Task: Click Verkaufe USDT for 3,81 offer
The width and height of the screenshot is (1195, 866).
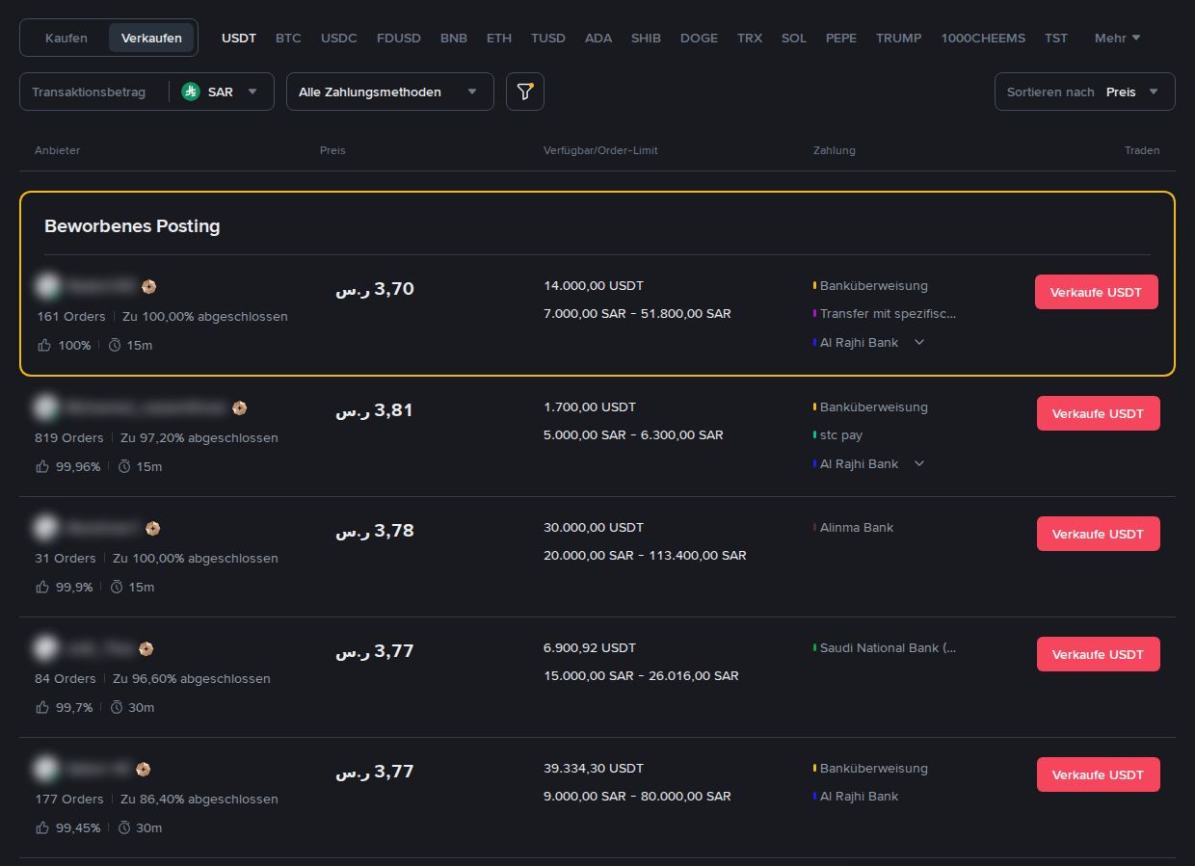Action: pos(1099,413)
